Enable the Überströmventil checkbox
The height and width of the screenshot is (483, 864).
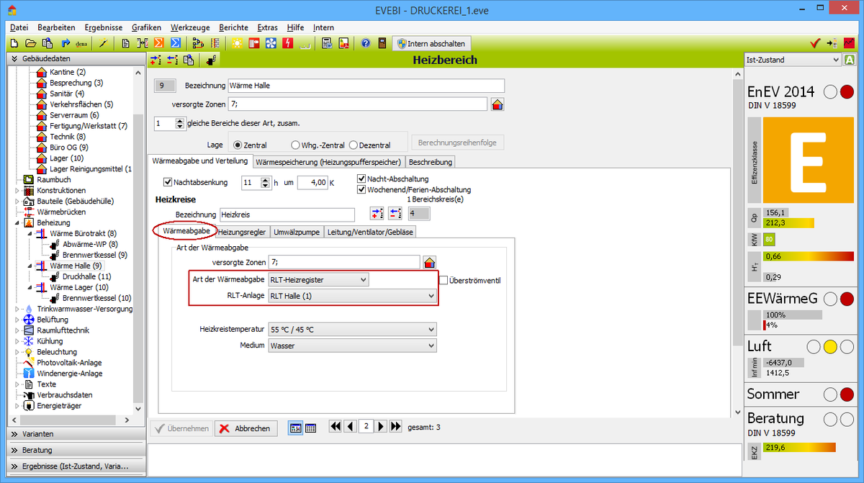[444, 280]
